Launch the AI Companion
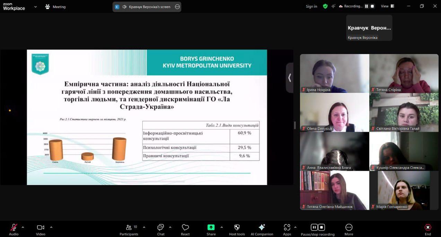 tap(262, 228)
